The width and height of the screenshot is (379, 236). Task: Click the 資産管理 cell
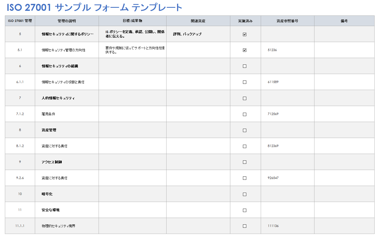click(67, 130)
